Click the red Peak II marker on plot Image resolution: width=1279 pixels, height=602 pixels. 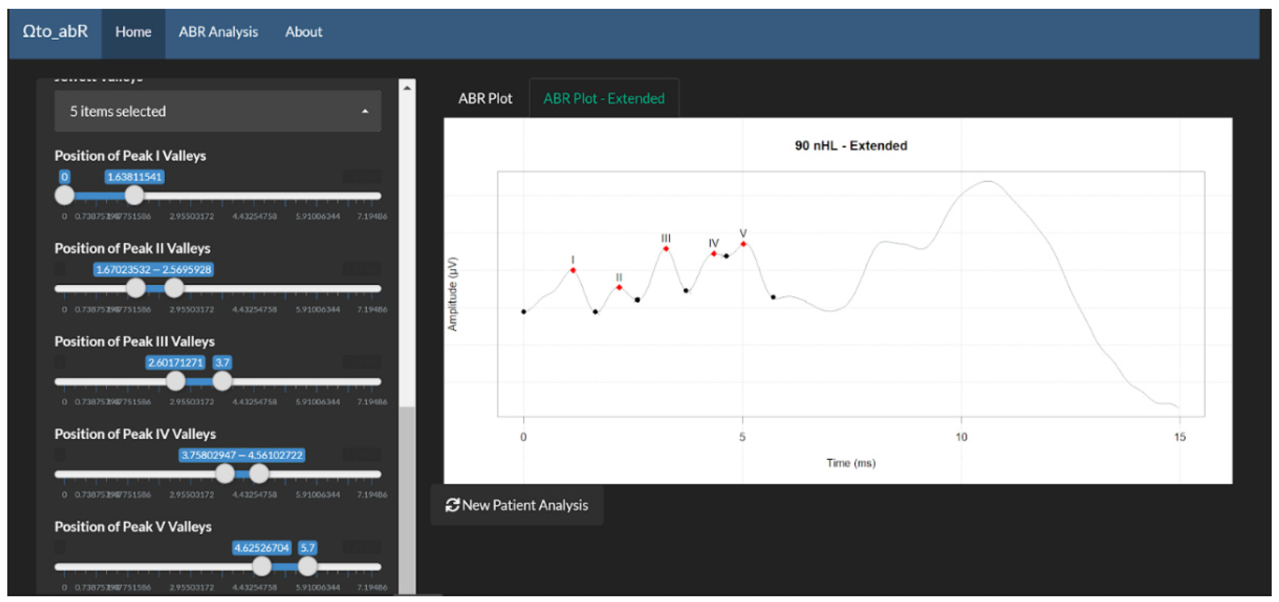(619, 287)
